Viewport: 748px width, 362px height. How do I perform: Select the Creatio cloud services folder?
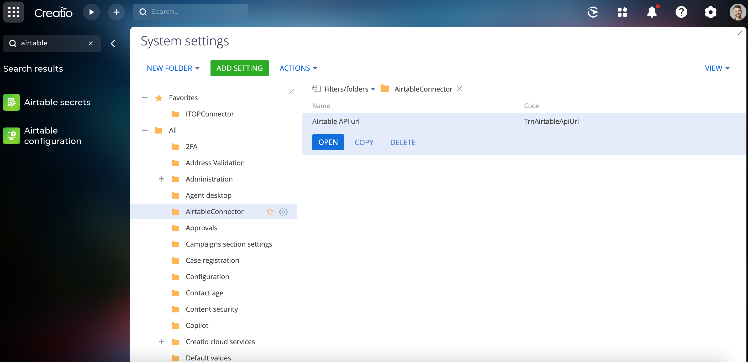coord(220,342)
